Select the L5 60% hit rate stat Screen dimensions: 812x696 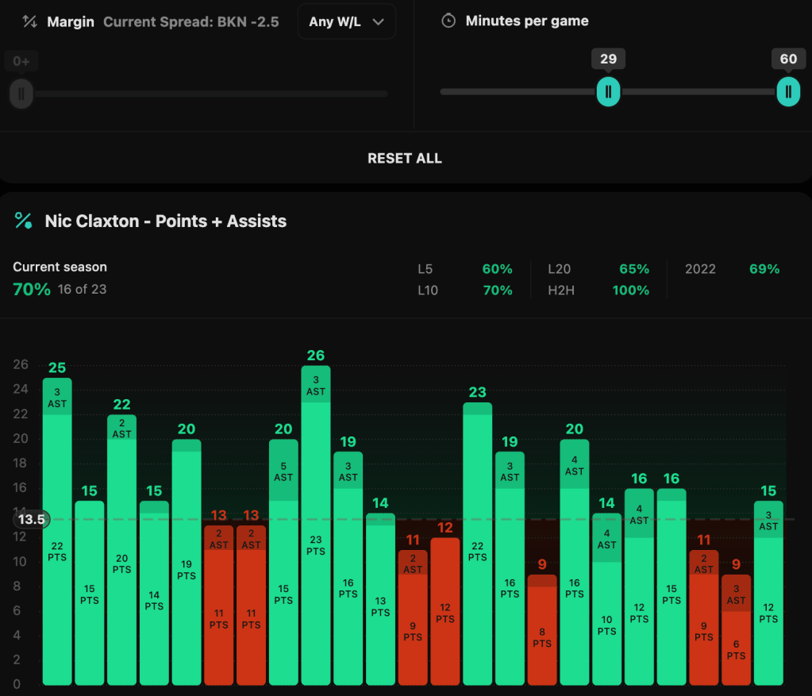464,269
